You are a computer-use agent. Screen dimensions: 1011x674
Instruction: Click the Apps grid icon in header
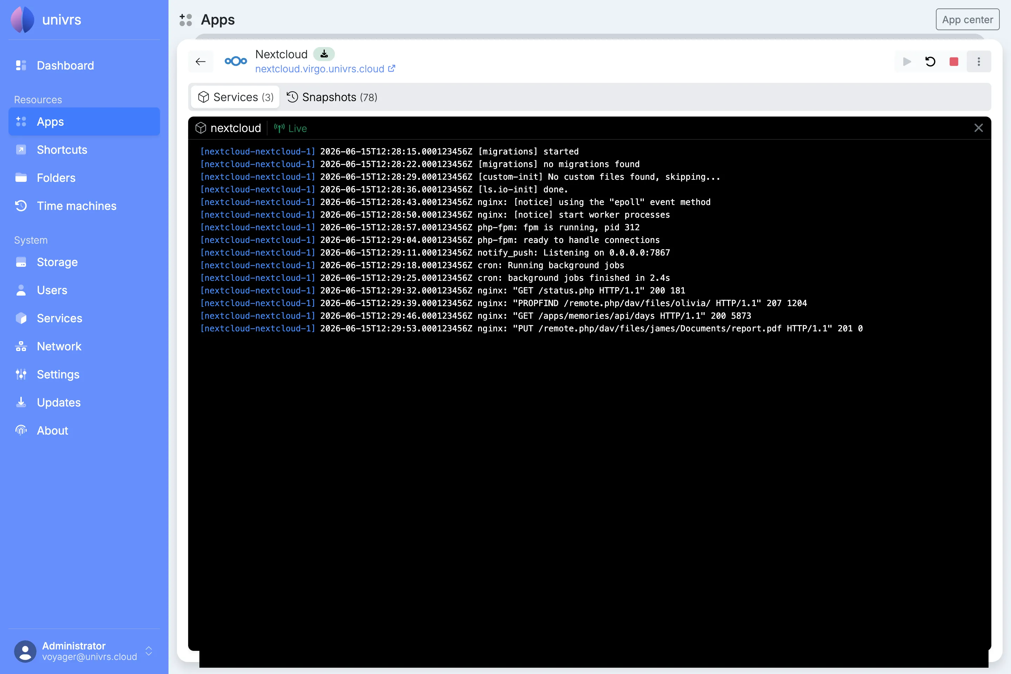pyautogui.click(x=186, y=20)
